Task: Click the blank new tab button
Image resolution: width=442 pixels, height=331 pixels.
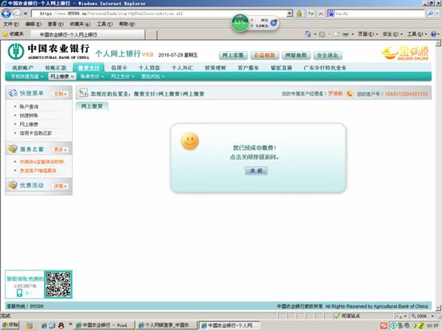Action: [x=152, y=34]
